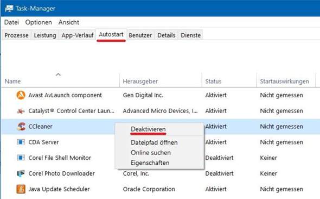Click Deaktiviert status of Corel File Shell Monitor
Screen dimensions: 320x199
click(219, 158)
